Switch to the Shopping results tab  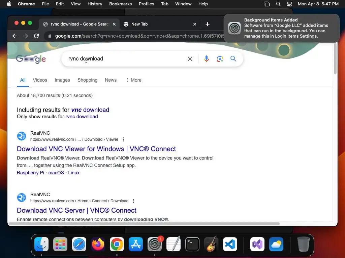click(x=87, y=80)
